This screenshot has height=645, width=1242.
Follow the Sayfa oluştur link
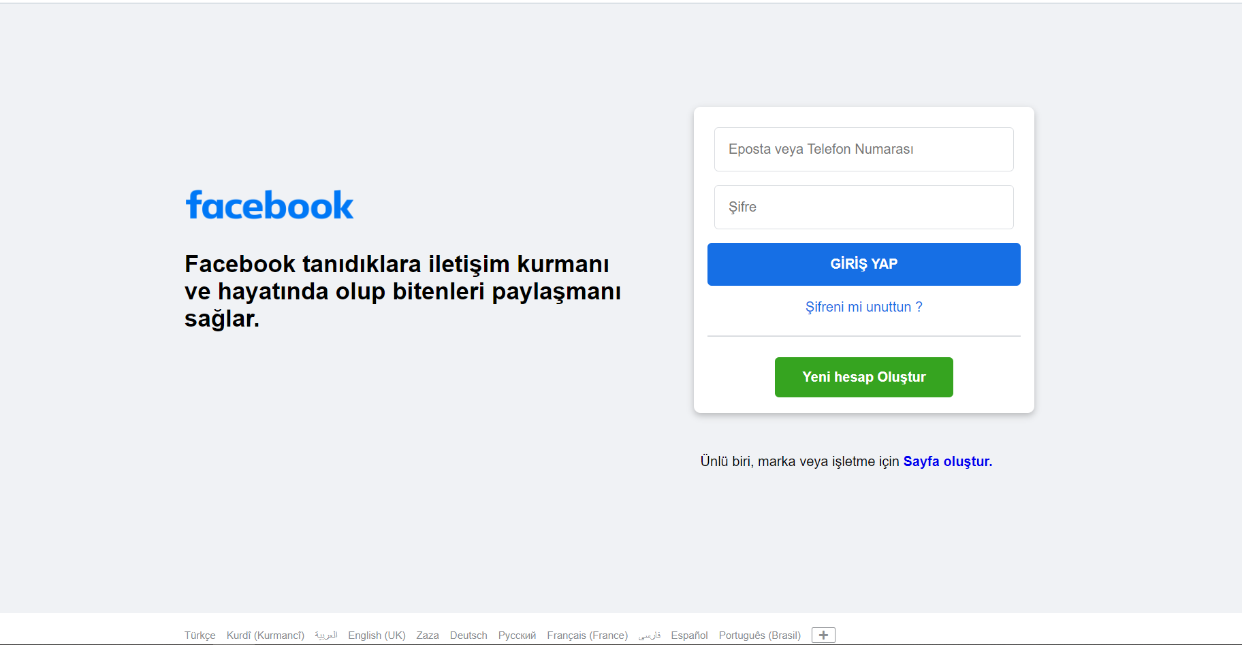(x=947, y=461)
